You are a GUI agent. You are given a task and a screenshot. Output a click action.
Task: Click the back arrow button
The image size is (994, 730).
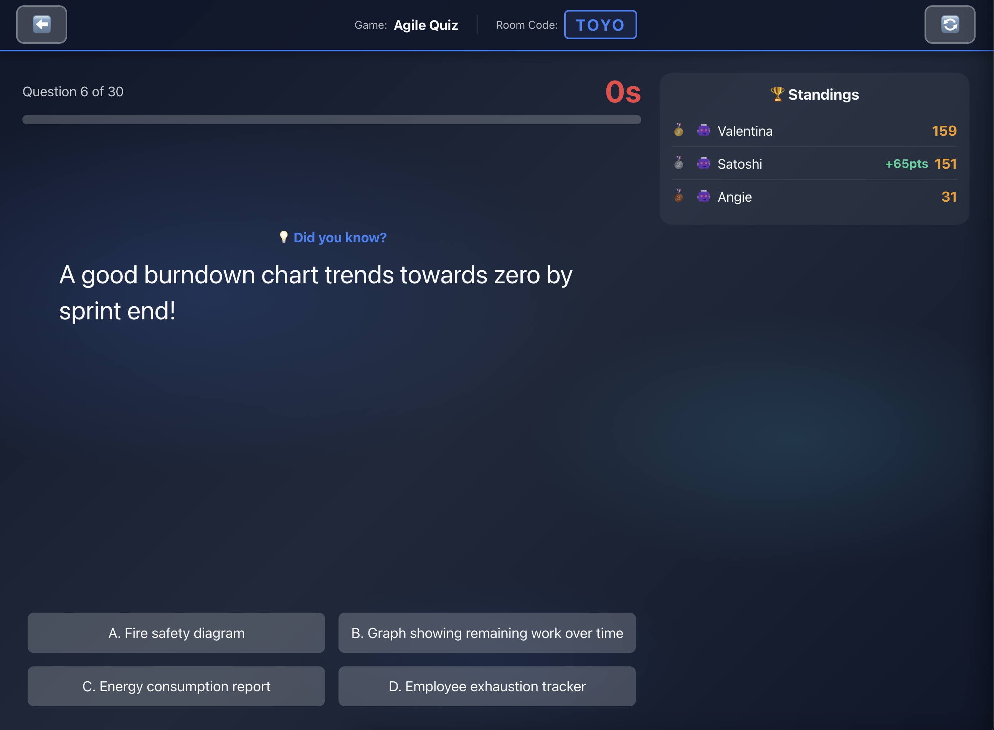[41, 25]
